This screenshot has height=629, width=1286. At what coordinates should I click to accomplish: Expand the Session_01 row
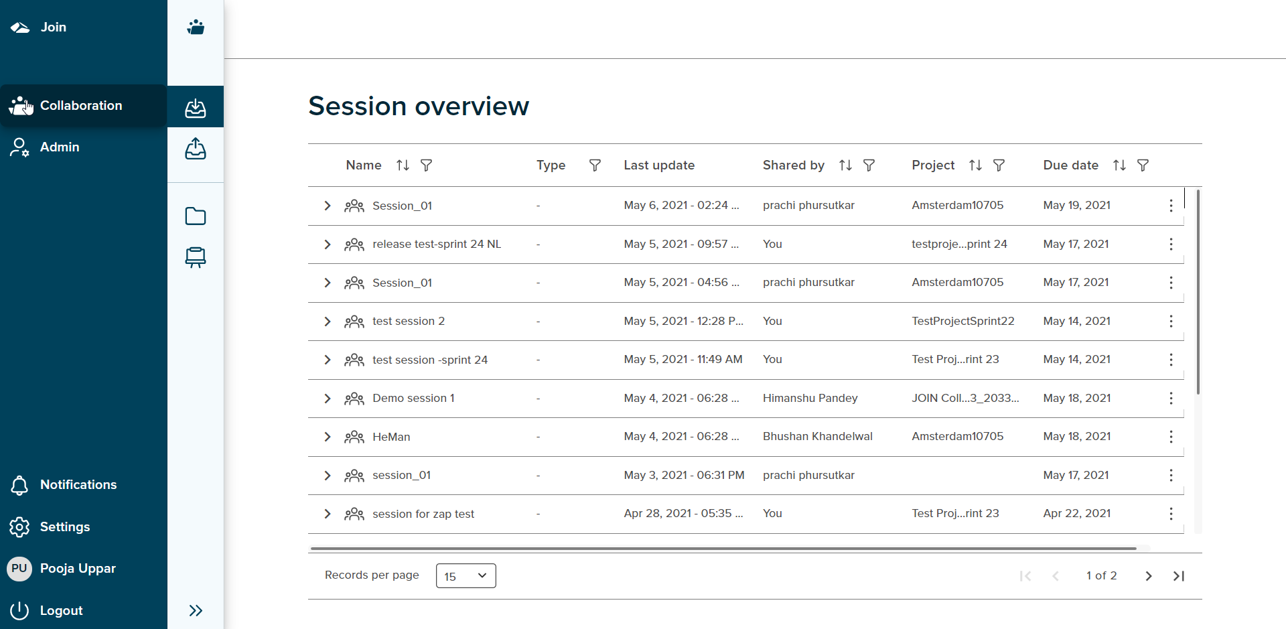[327, 206]
